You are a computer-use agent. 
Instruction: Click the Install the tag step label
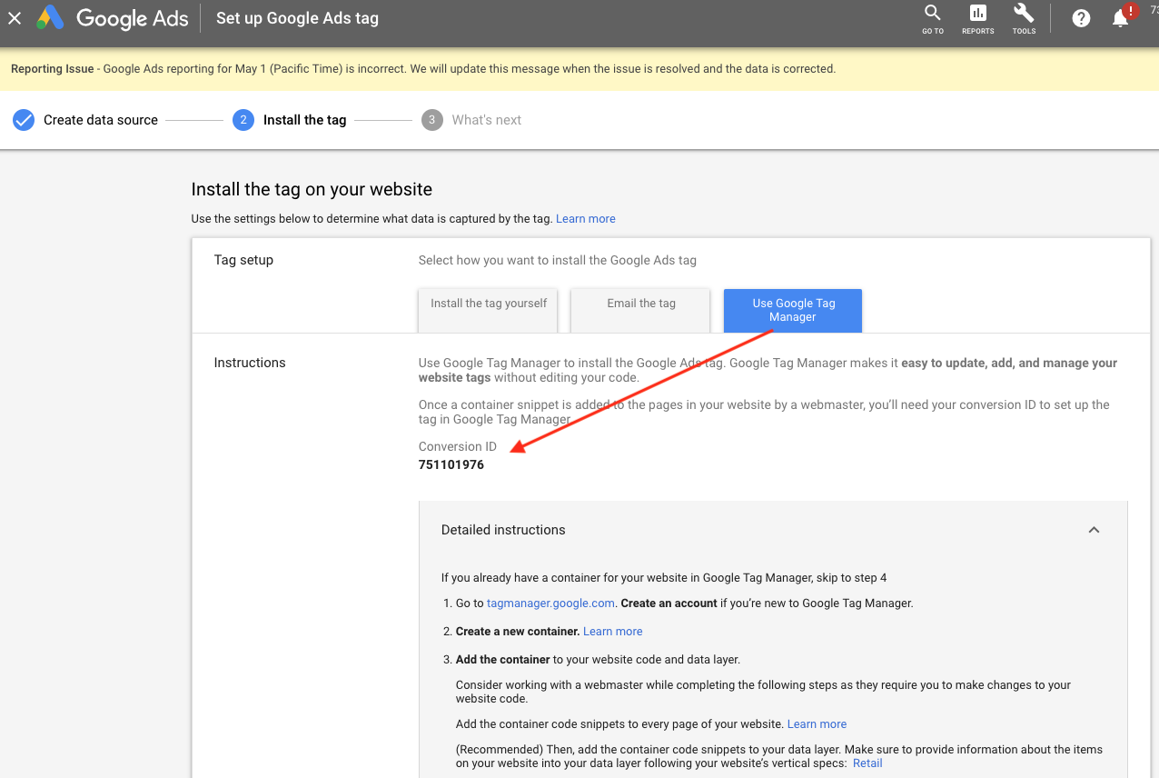(x=304, y=120)
